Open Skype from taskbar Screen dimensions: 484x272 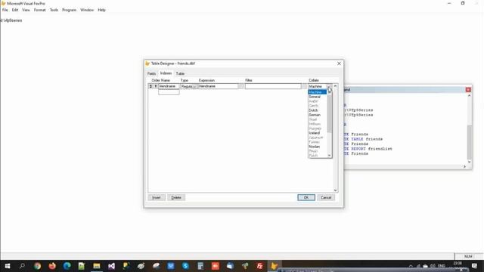(185, 266)
